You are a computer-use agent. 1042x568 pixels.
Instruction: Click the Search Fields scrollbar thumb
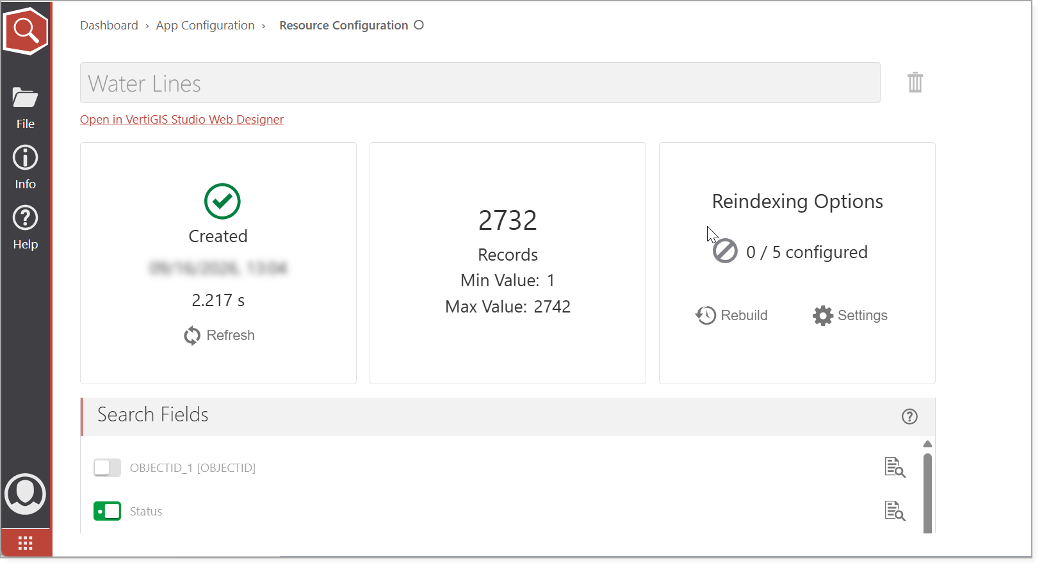tap(927, 493)
